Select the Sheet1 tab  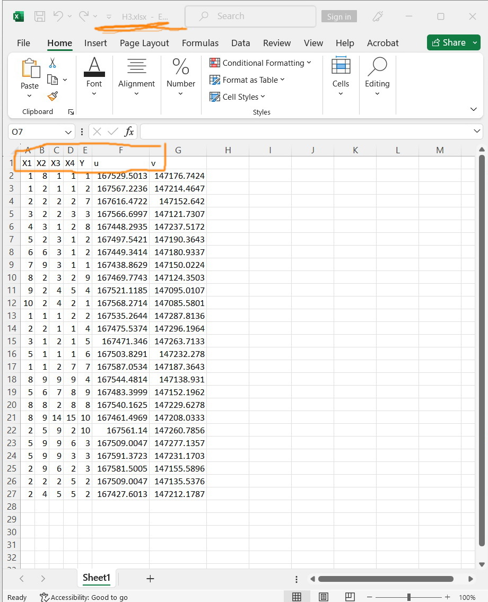point(96,578)
